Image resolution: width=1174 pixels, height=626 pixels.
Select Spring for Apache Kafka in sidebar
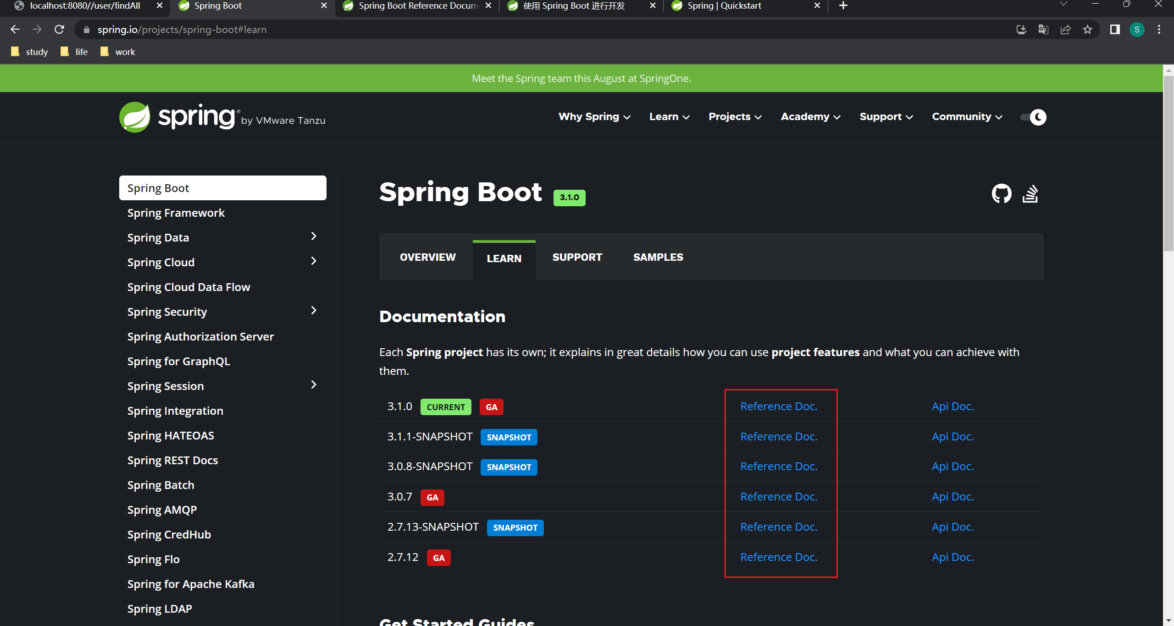pos(191,584)
